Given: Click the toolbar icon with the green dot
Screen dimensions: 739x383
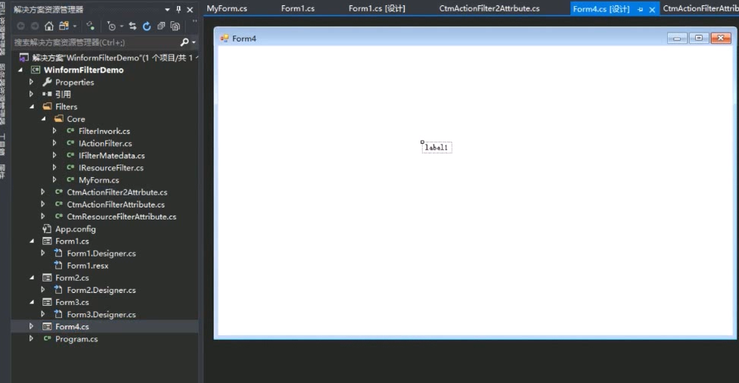Looking at the screenshot, I should 90,26.
